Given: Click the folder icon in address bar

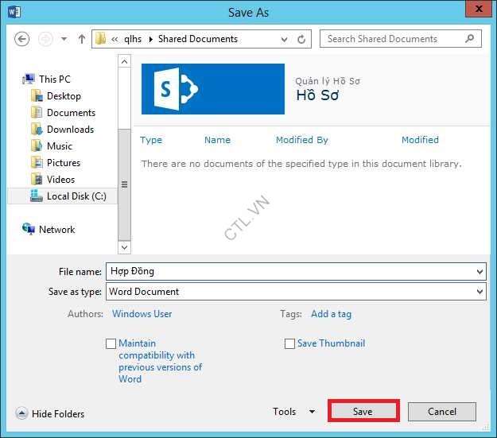Looking at the screenshot, I should coord(101,39).
